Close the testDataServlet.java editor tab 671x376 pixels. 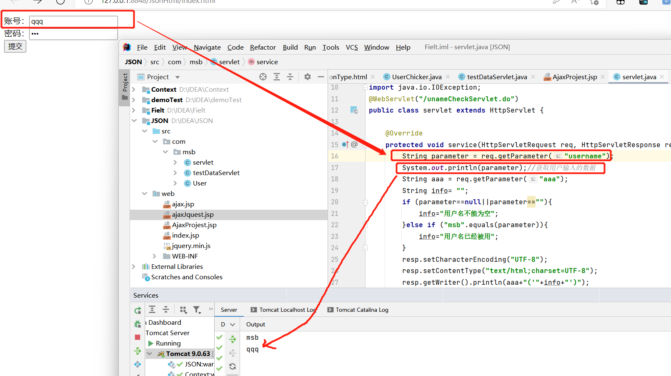click(533, 77)
